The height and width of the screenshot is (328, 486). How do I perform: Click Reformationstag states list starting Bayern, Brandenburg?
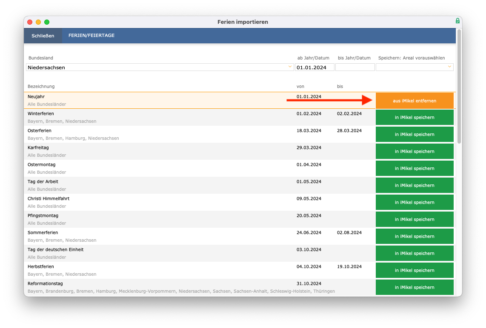181,291
